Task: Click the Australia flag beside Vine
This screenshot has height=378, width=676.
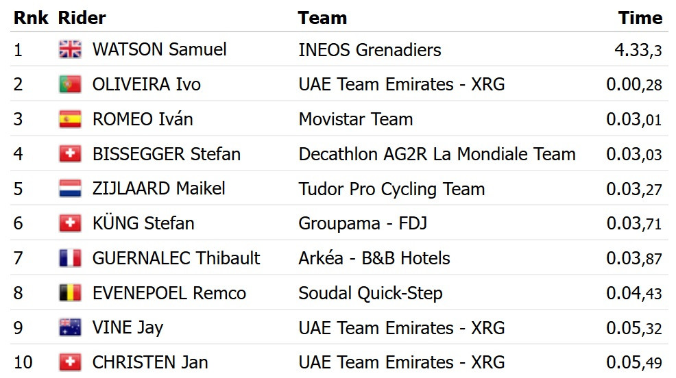Action: 70,327
